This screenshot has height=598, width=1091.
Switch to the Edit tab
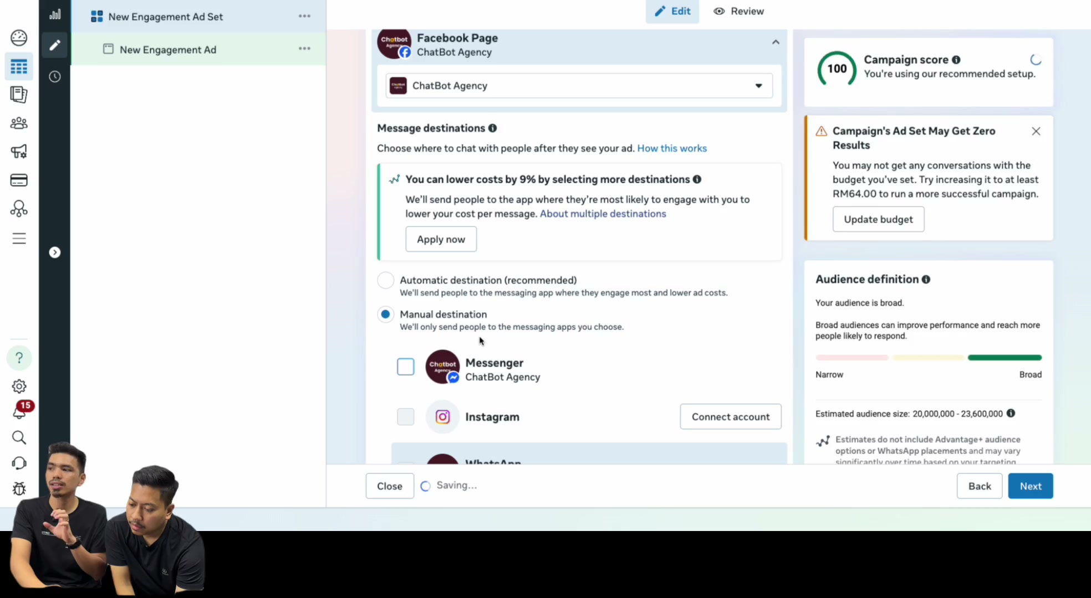672,11
